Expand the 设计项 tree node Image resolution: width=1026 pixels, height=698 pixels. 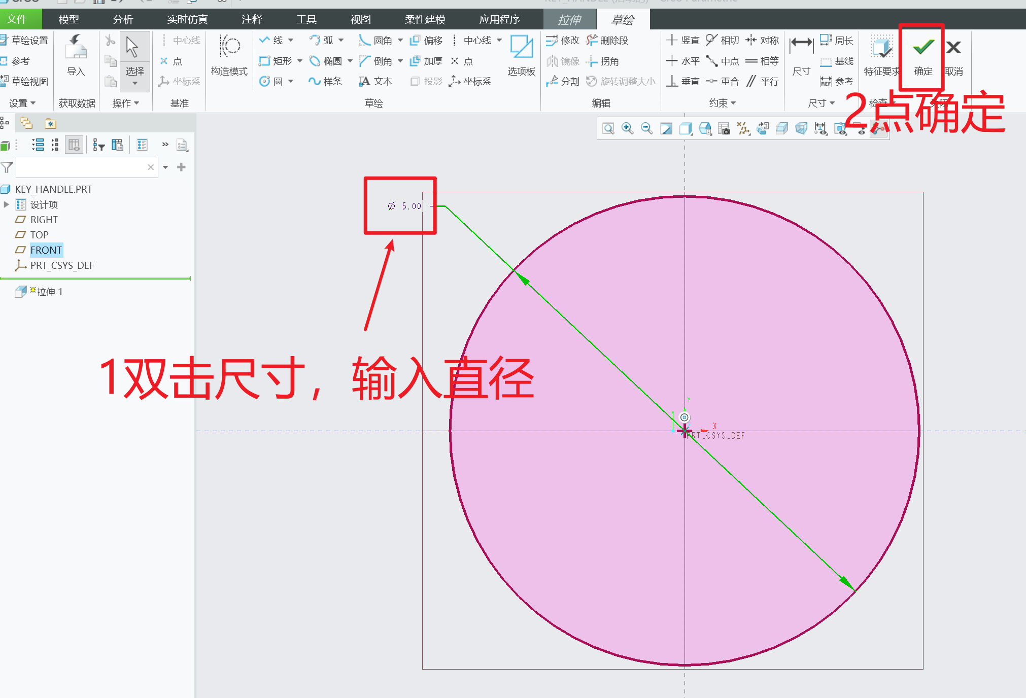pos(6,204)
